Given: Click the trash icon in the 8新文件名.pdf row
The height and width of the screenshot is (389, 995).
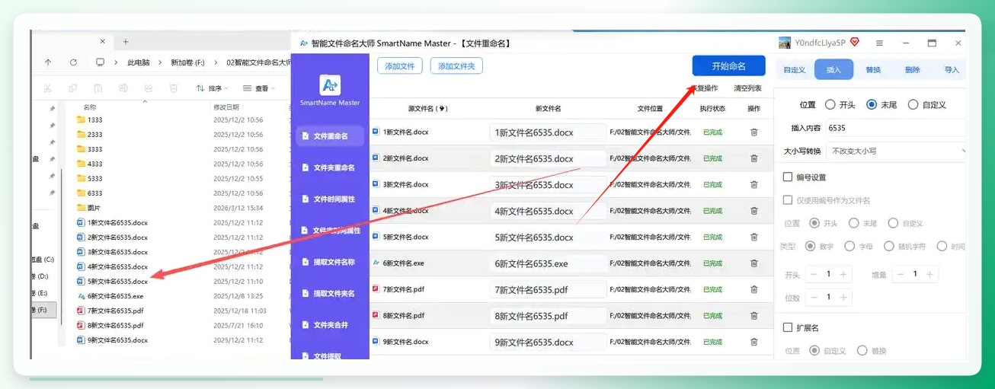Looking at the screenshot, I should point(753,316).
